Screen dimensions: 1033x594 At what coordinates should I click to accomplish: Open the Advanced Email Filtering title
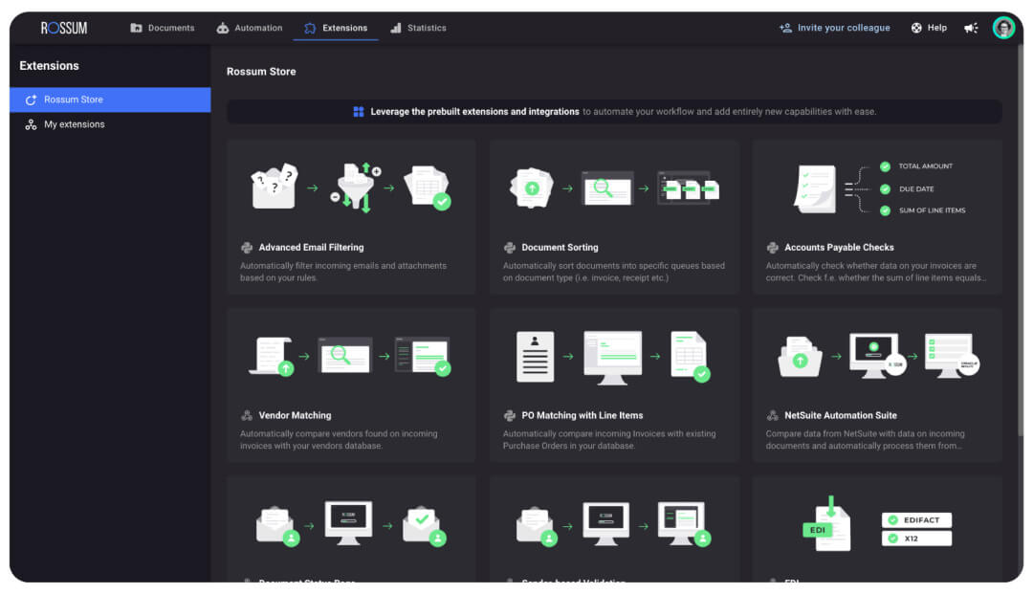311,248
